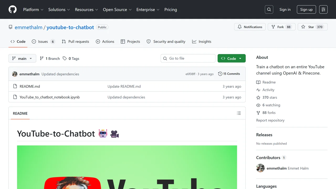Select the README tab in file viewer

[x=20, y=113]
